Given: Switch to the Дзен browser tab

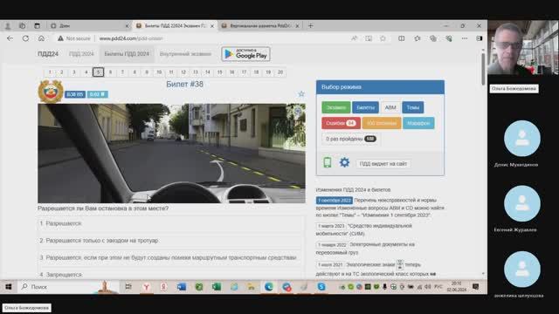Looking at the screenshot, I should tap(89, 25).
